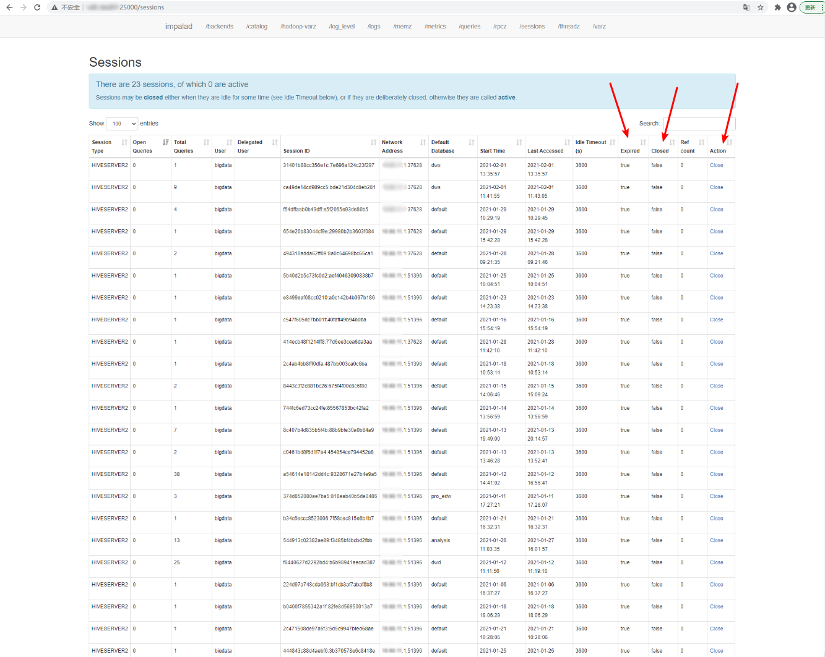The width and height of the screenshot is (825, 657).
Task: Navigate to /sessions page
Action: click(x=532, y=27)
